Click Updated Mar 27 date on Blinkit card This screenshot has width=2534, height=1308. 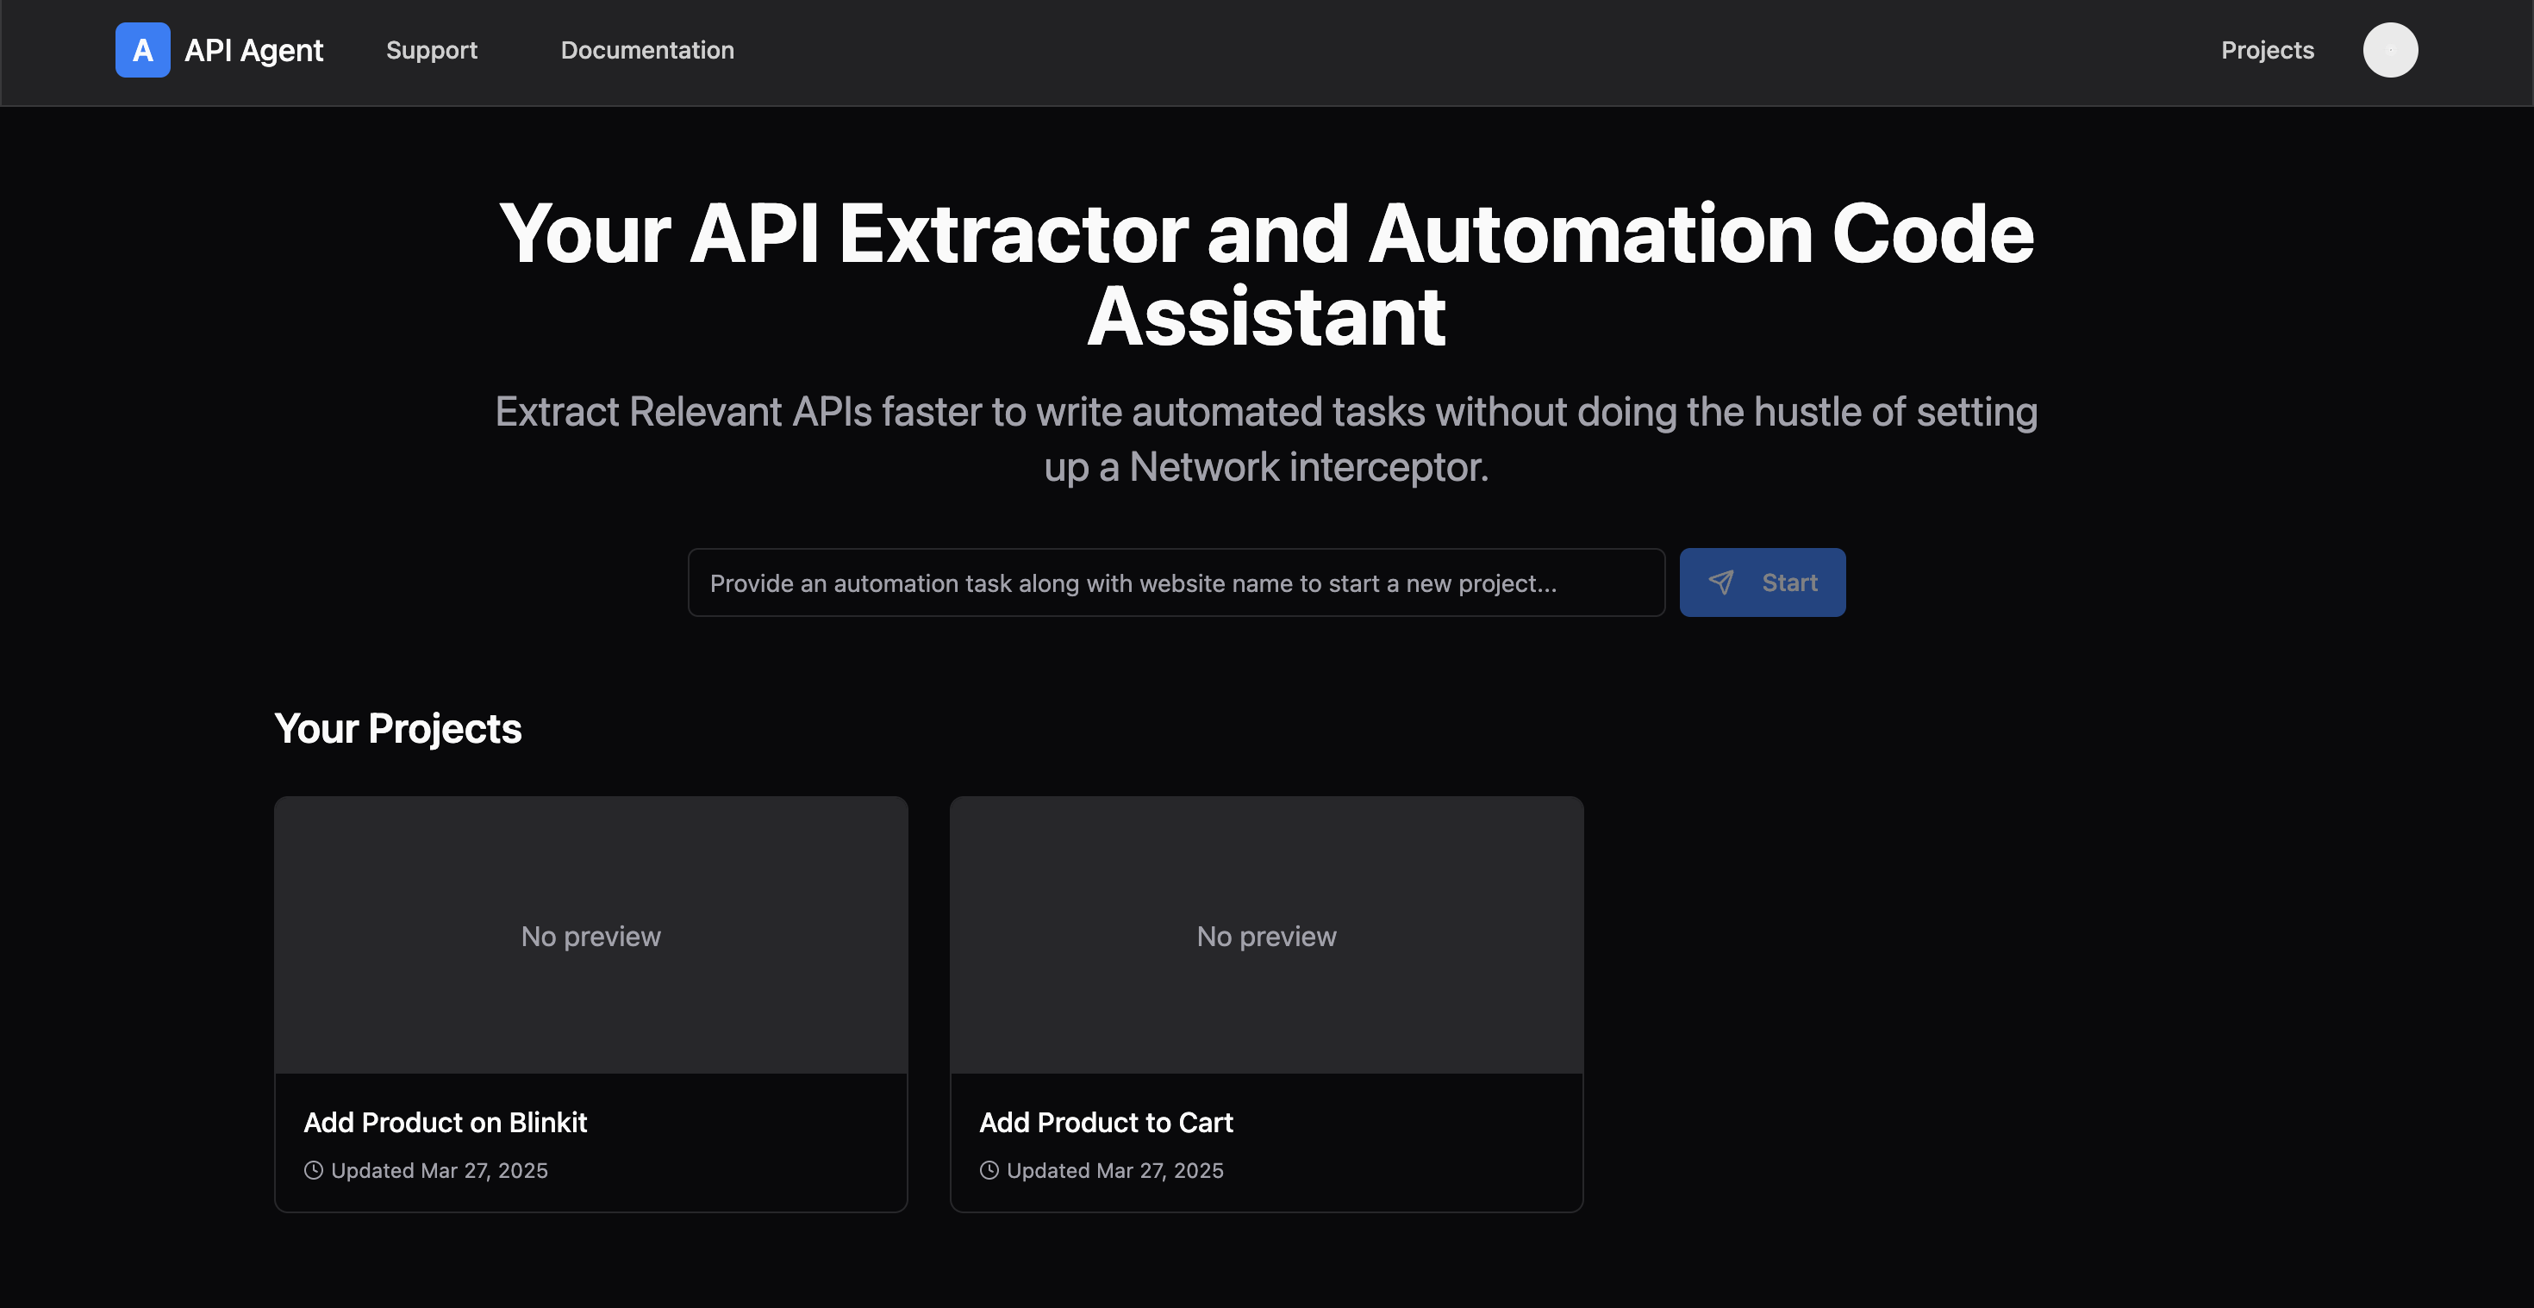(x=439, y=1170)
